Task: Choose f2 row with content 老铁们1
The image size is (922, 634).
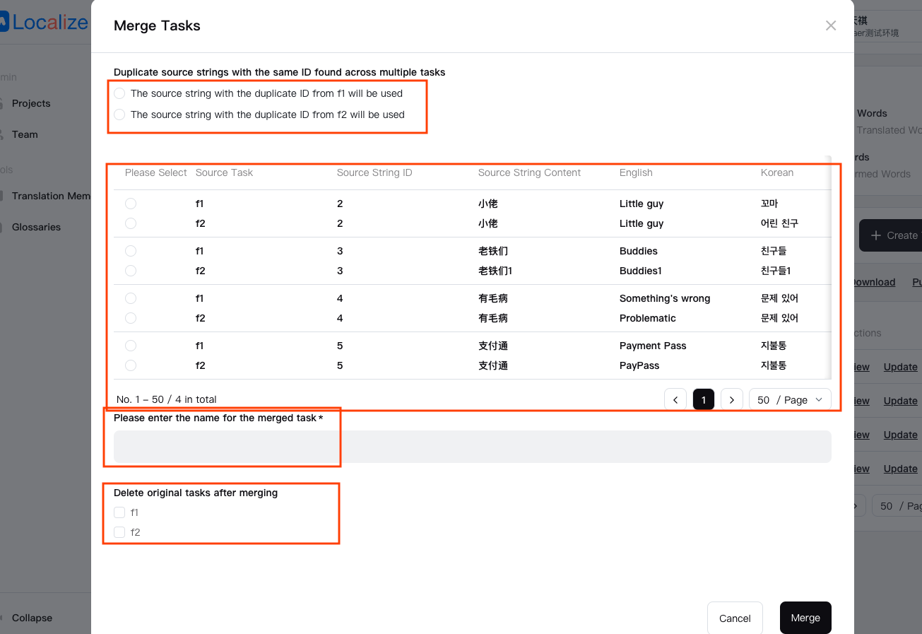Action: pos(131,271)
